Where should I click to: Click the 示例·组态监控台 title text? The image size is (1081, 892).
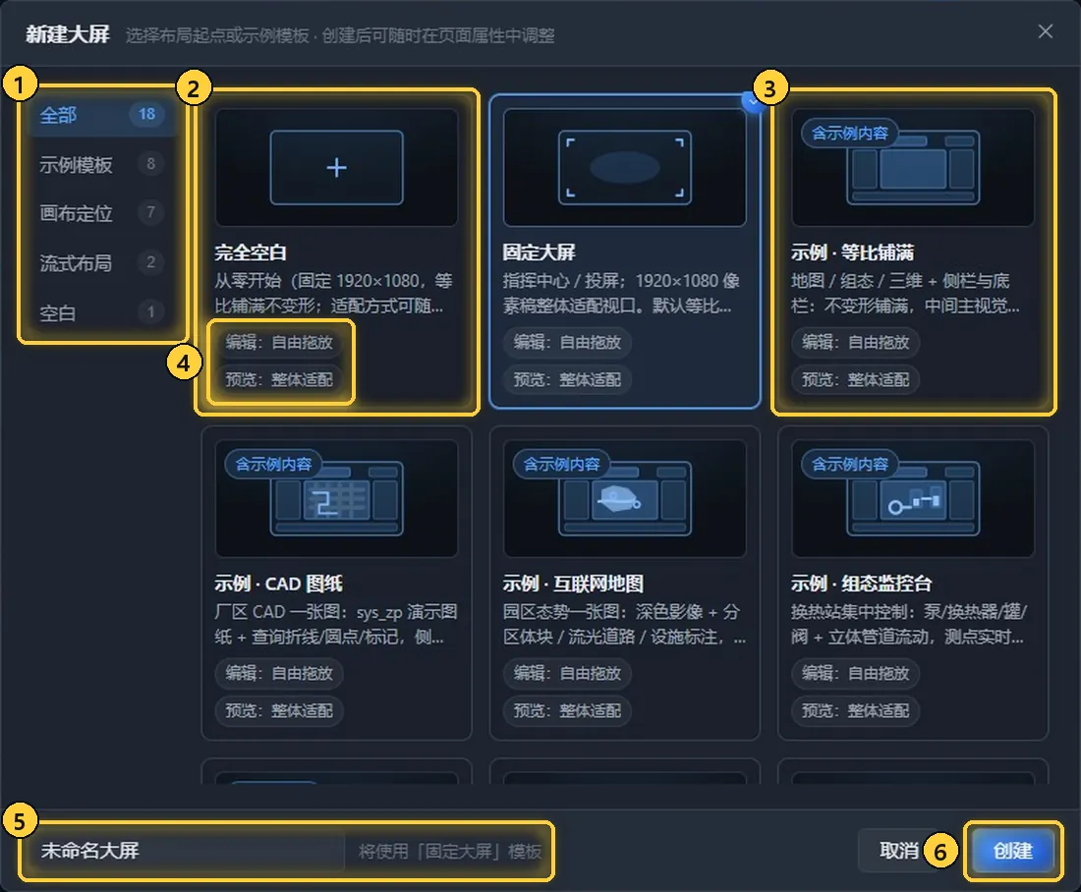[861, 584]
